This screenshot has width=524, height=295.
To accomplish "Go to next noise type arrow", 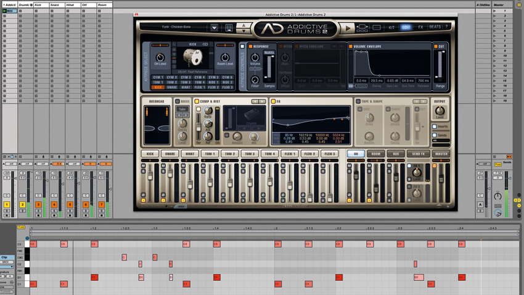I will click(186, 115).
